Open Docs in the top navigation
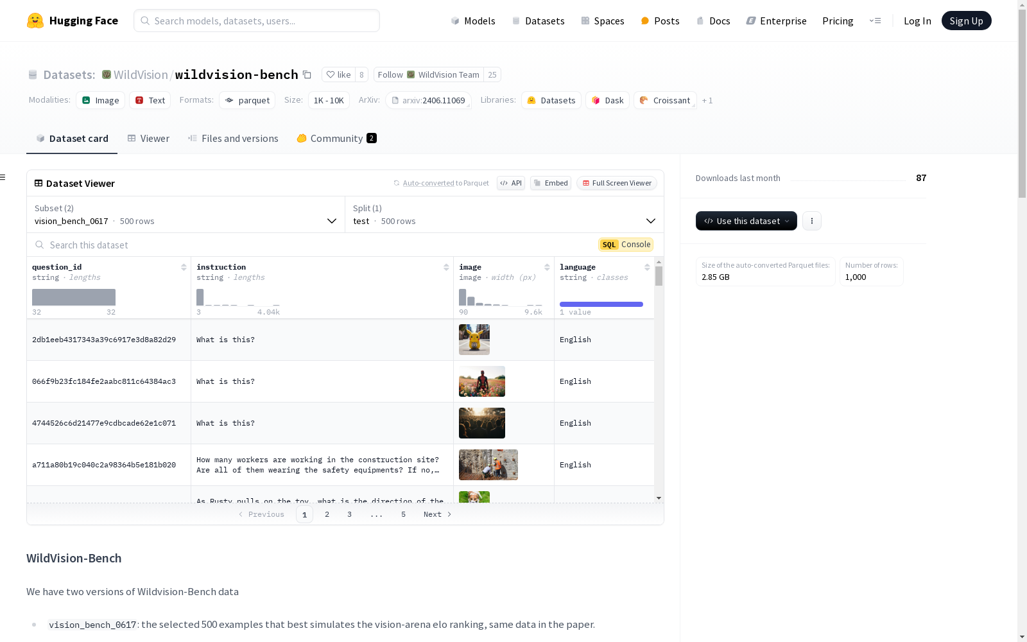1027x642 pixels. [x=713, y=21]
